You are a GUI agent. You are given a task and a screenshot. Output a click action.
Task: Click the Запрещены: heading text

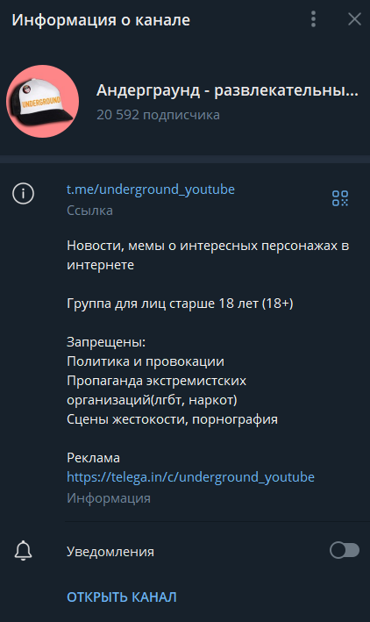pyautogui.click(x=106, y=342)
